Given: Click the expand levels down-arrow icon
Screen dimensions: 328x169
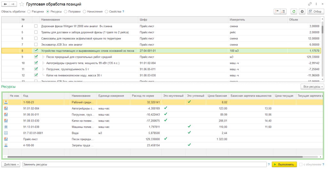Looking at the screenshot, I should 283,12.
